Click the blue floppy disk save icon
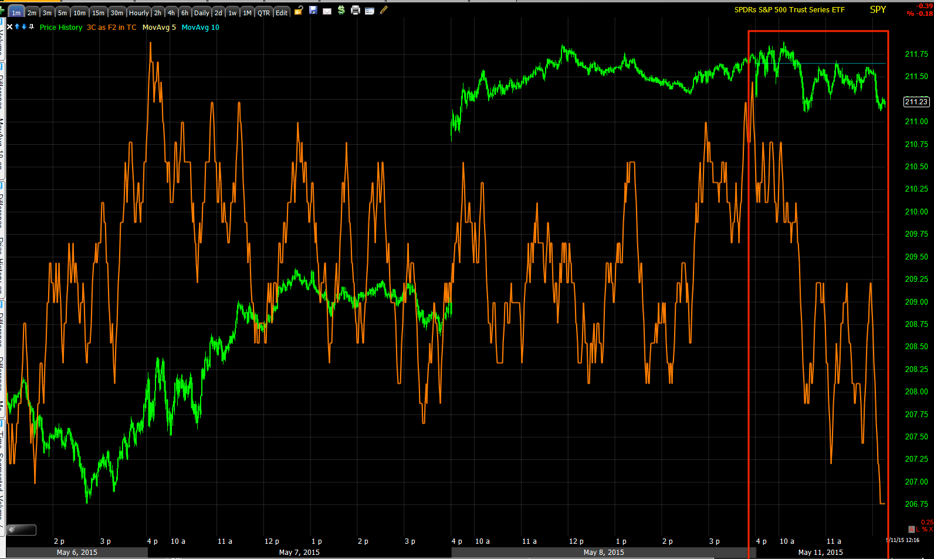934x559 pixels. click(x=313, y=10)
